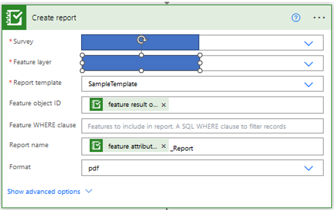Click the bottom-right resize handle of selected rectangle

[200, 70]
